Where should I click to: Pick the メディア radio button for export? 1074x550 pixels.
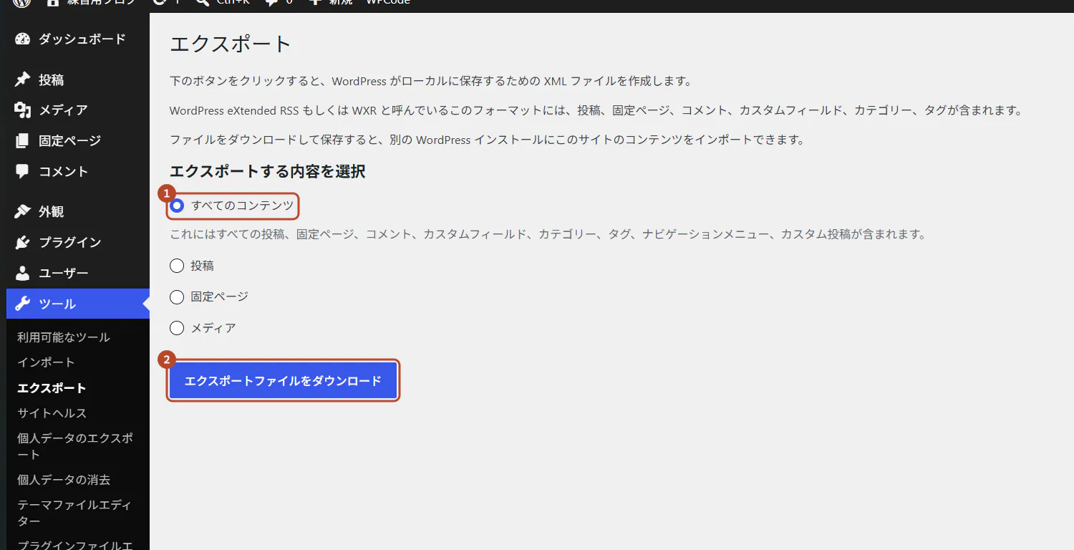177,328
